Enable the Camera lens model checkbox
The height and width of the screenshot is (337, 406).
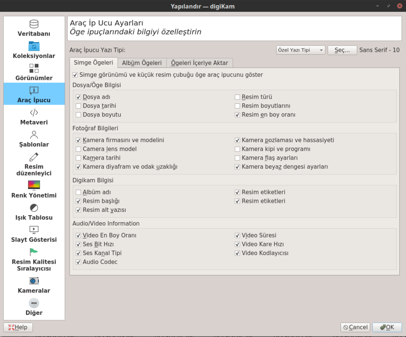[x=78, y=149]
